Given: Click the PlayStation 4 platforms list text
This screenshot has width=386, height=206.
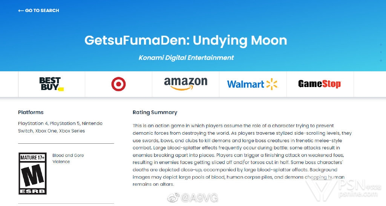Looking at the screenshot, I should tap(33, 123).
